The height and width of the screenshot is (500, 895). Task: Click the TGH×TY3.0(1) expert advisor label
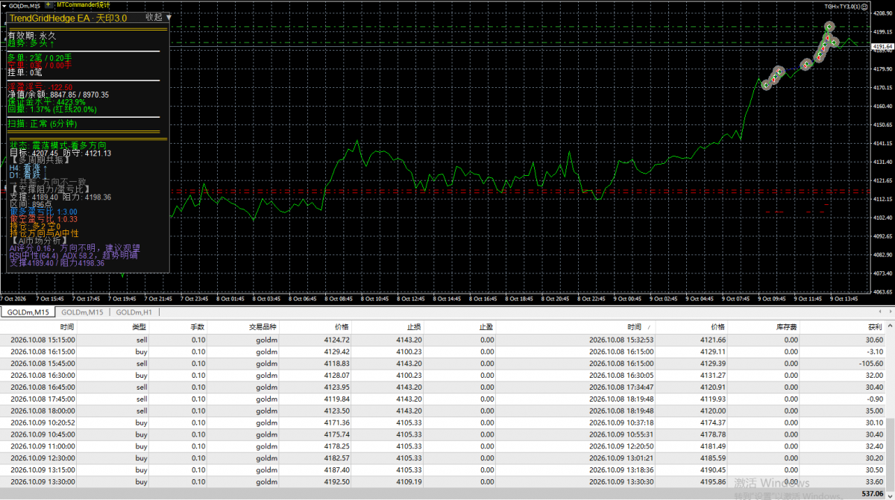click(x=841, y=6)
